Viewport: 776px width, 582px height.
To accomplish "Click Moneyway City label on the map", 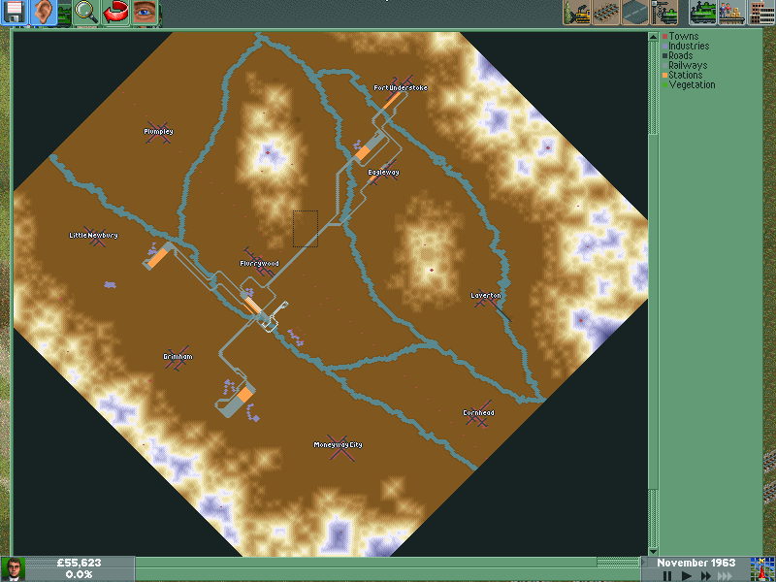I will pyautogui.click(x=338, y=444).
